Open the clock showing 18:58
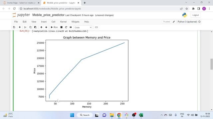This screenshot has width=213, height=119. [x=205, y=115]
